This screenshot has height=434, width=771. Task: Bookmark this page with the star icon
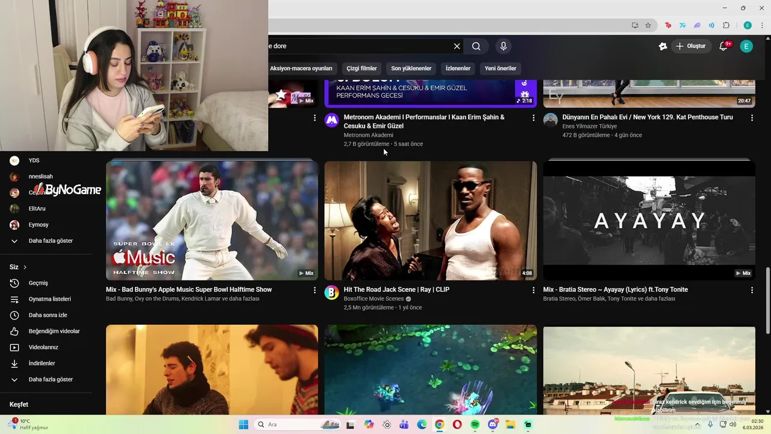pyautogui.click(x=648, y=25)
